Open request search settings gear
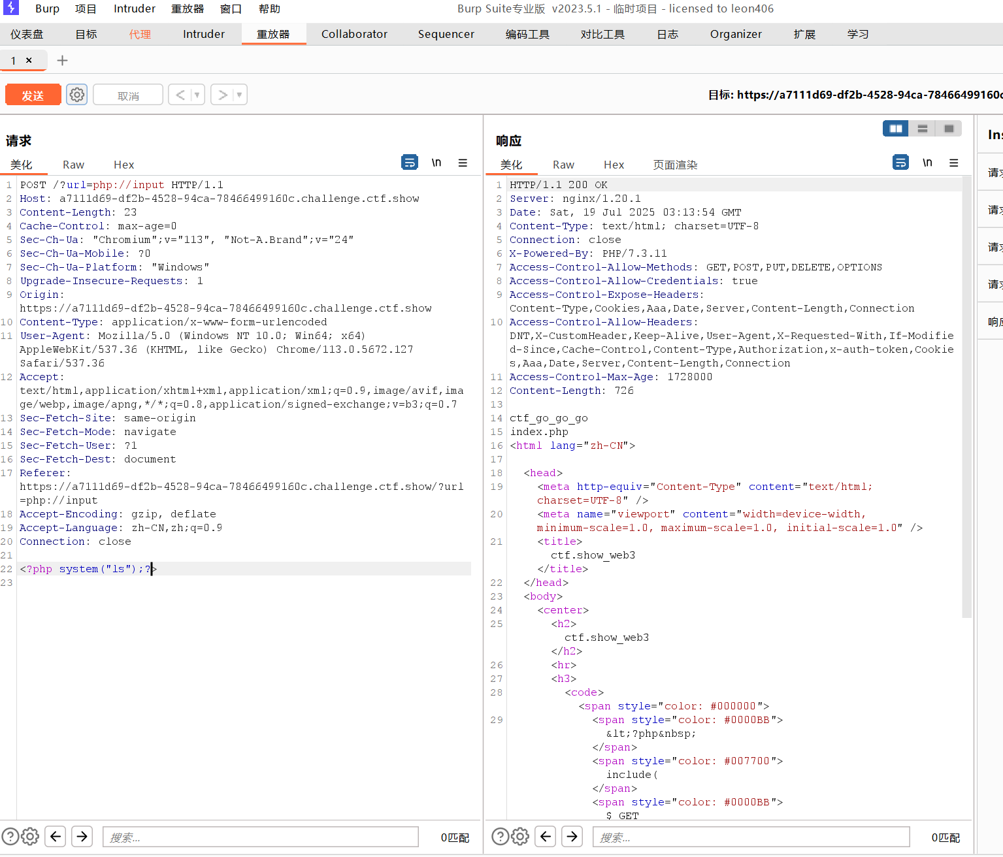The image size is (1003, 857). click(30, 836)
